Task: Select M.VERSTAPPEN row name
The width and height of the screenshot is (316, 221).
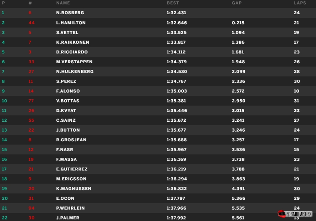Action: (x=74, y=62)
